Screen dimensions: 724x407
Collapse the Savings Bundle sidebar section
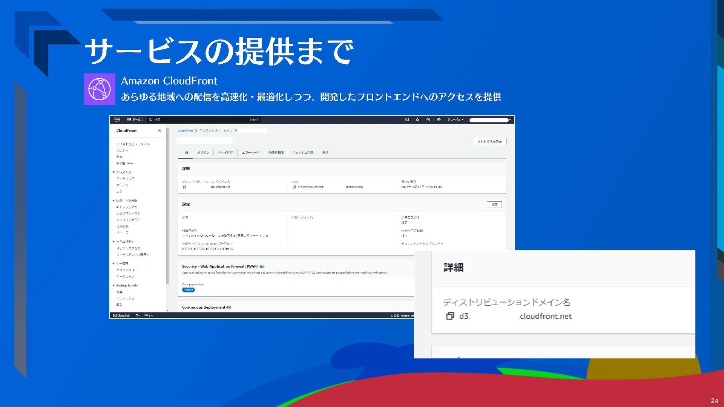[114, 286]
